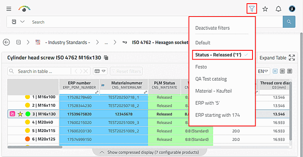The image size is (303, 157).
Task: Click the blue search magnifier button
Action: 289,22
